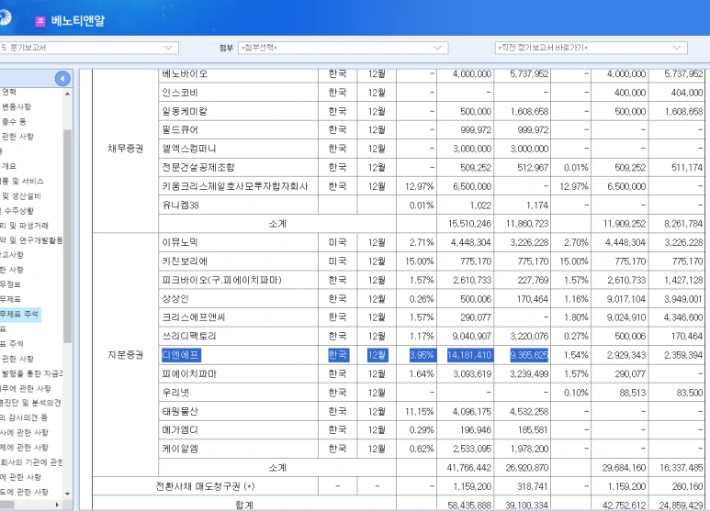Open the 감사의견 등 sidebar item
Image resolution: width=710 pixels, height=511 pixels.
click(x=24, y=417)
